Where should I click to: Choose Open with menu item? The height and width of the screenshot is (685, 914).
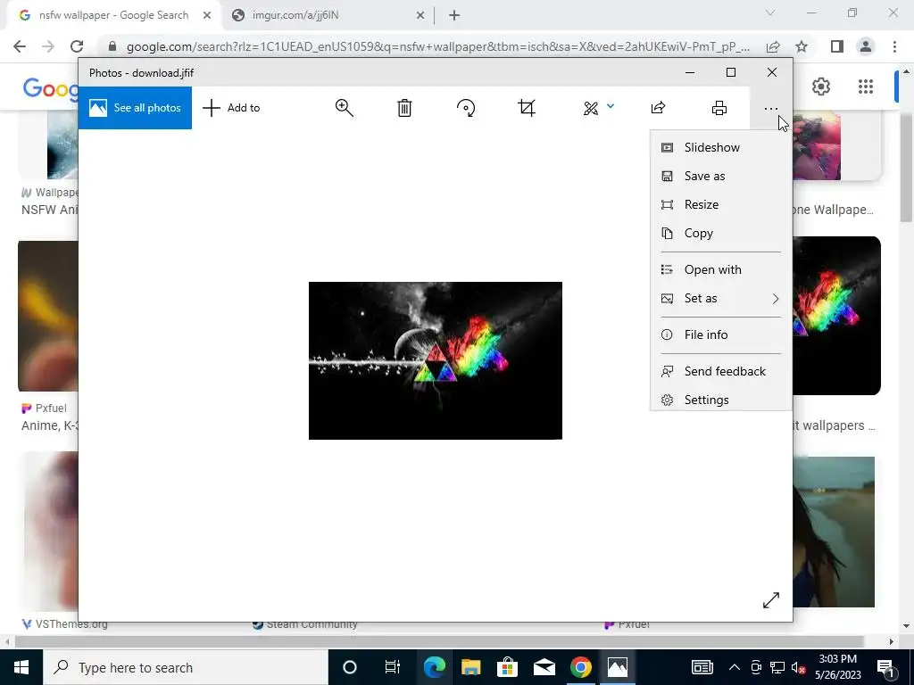click(720, 269)
